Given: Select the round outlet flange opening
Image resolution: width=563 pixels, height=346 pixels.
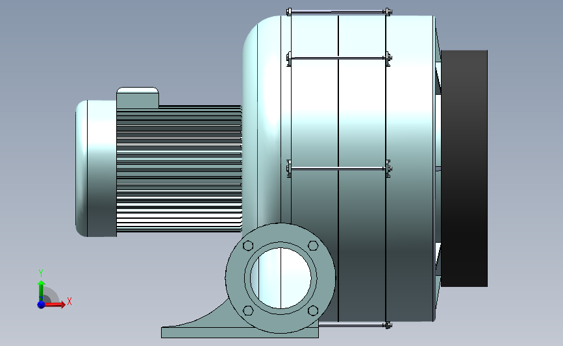Looking at the screenshot, I should pos(281,278).
